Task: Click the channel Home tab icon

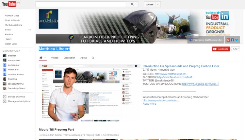Action: coord(41,58)
